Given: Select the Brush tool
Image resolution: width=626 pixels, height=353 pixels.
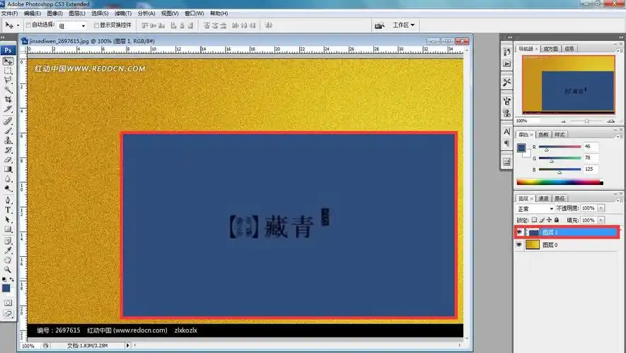Looking at the screenshot, I should [8, 131].
